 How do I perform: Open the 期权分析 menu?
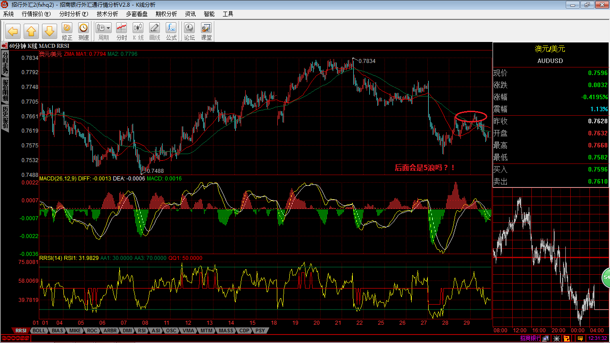click(166, 14)
